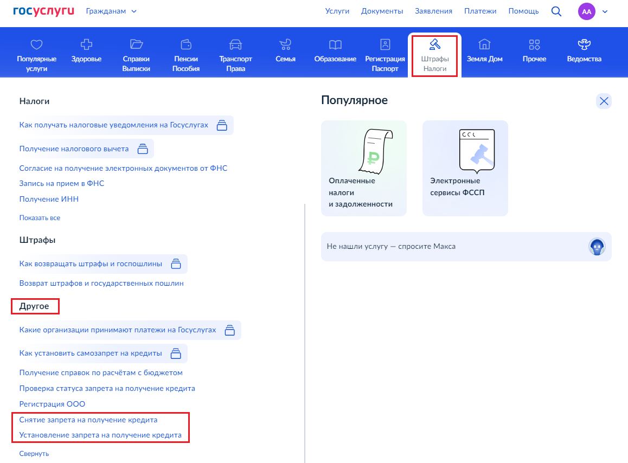Open Оплаченные налоги и задолженности card
Image resolution: width=628 pixels, height=463 pixels.
click(364, 168)
